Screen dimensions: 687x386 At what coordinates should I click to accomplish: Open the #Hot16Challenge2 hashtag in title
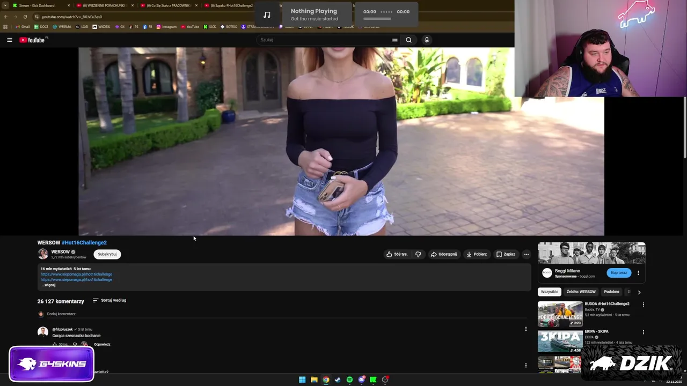click(84, 242)
